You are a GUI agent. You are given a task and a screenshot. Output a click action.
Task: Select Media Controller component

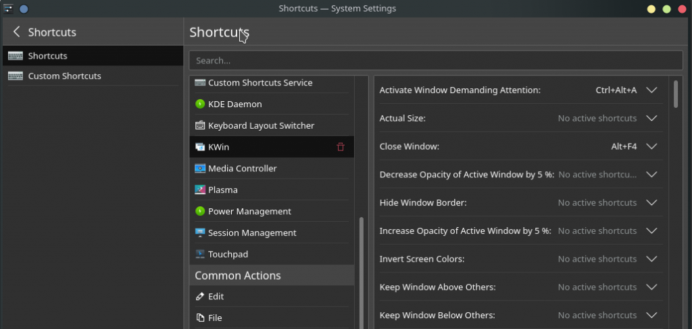(x=272, y=169)
